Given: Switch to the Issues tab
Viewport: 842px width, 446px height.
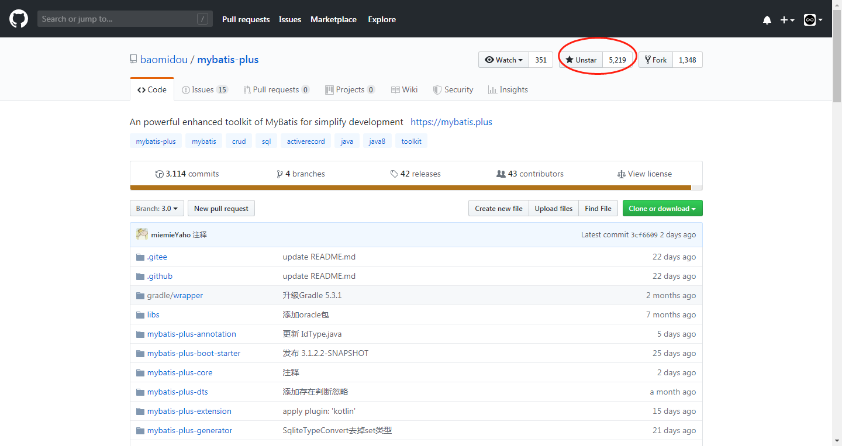Looking at the screenshot, I should point(204,90).
